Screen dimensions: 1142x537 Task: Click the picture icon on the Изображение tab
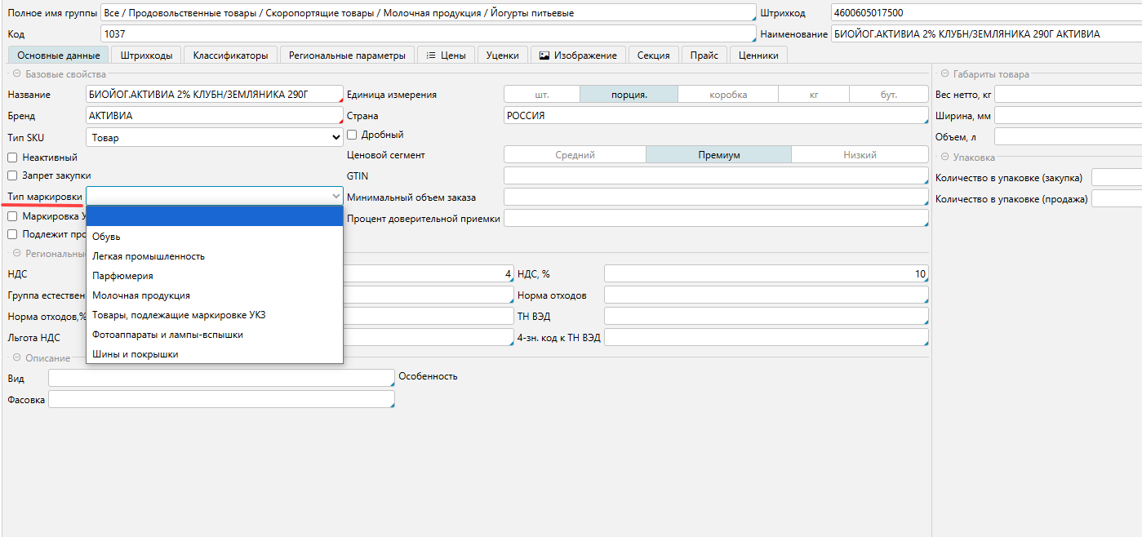(544, 55)
